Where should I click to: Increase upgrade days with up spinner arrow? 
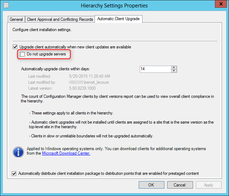[x=174, y=67]
